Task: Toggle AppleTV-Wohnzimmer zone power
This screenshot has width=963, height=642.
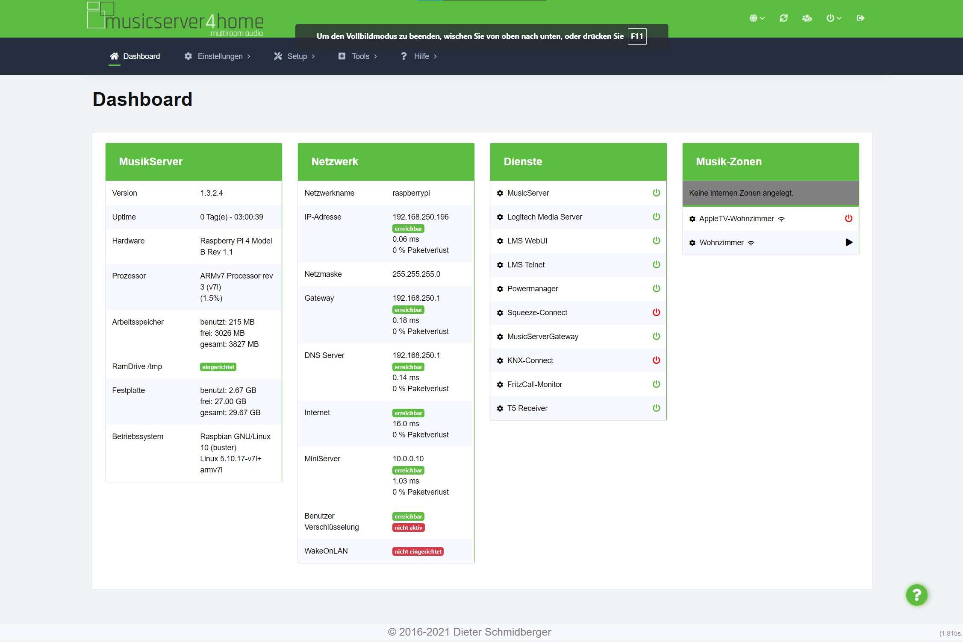Action: pyautogui.click(x=848, y=218)
